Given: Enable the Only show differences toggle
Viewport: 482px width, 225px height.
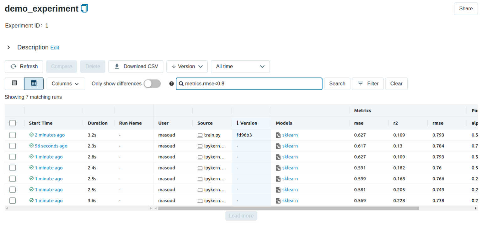Looking at the screenshot, I should pos(152,84).
